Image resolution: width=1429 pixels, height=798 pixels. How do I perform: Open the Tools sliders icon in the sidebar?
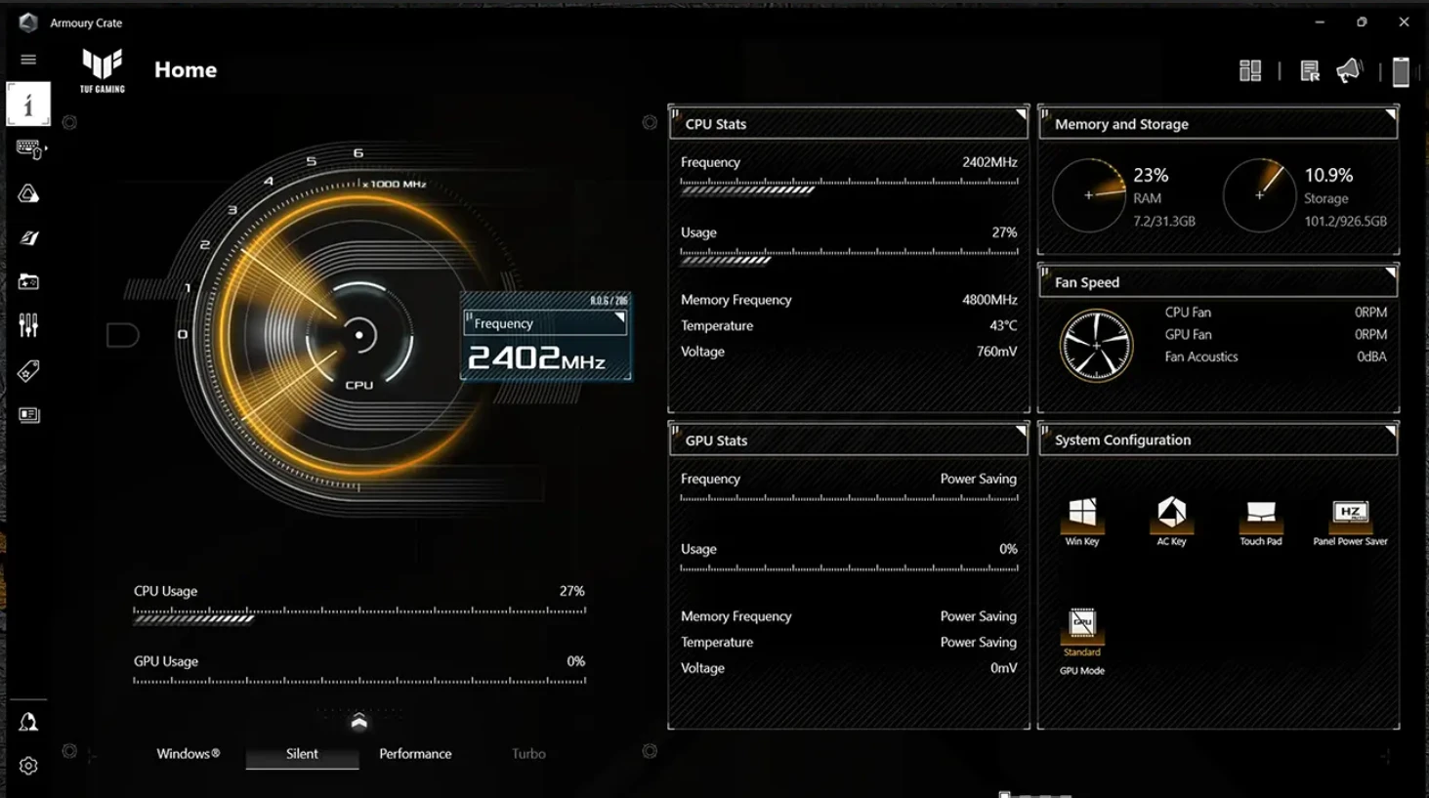28,325
